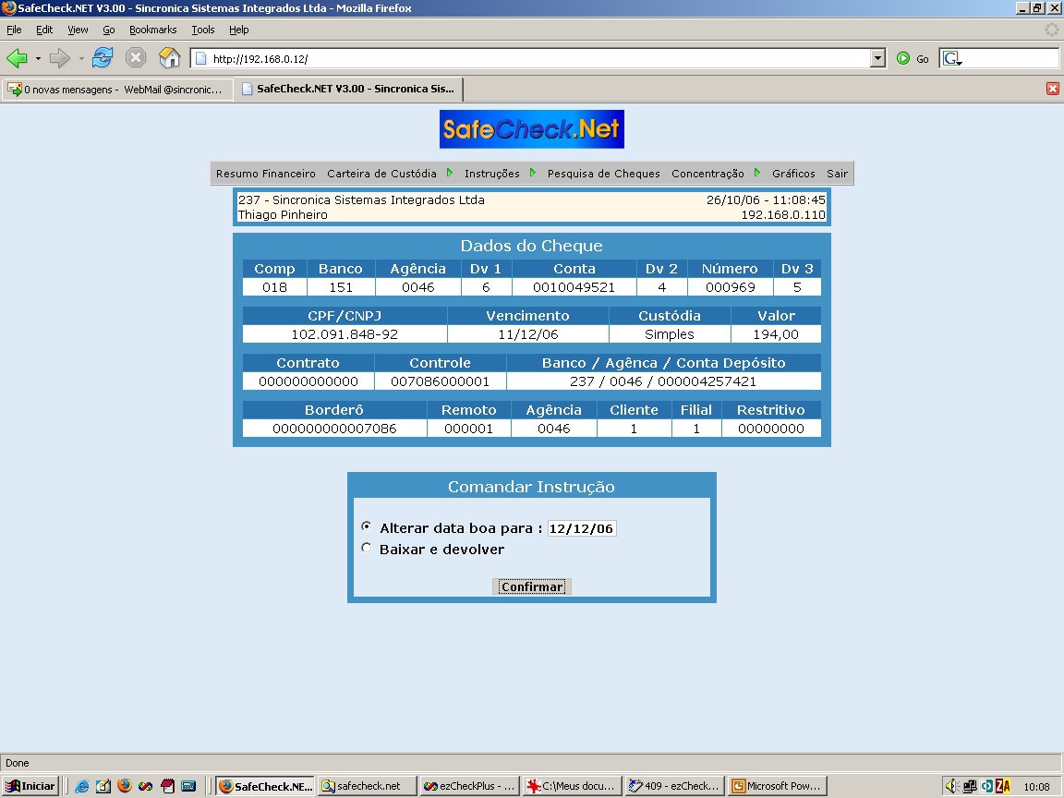Open Internet Explorer from quick launch

[x=82, y=786]
